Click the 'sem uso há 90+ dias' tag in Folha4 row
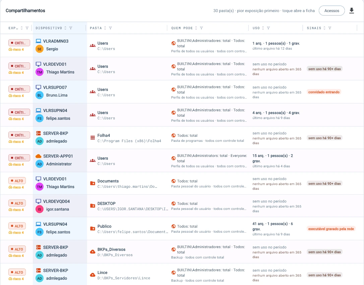Image resolution: width=364 pixels, height=285 pixels. (x=324, y=138)
